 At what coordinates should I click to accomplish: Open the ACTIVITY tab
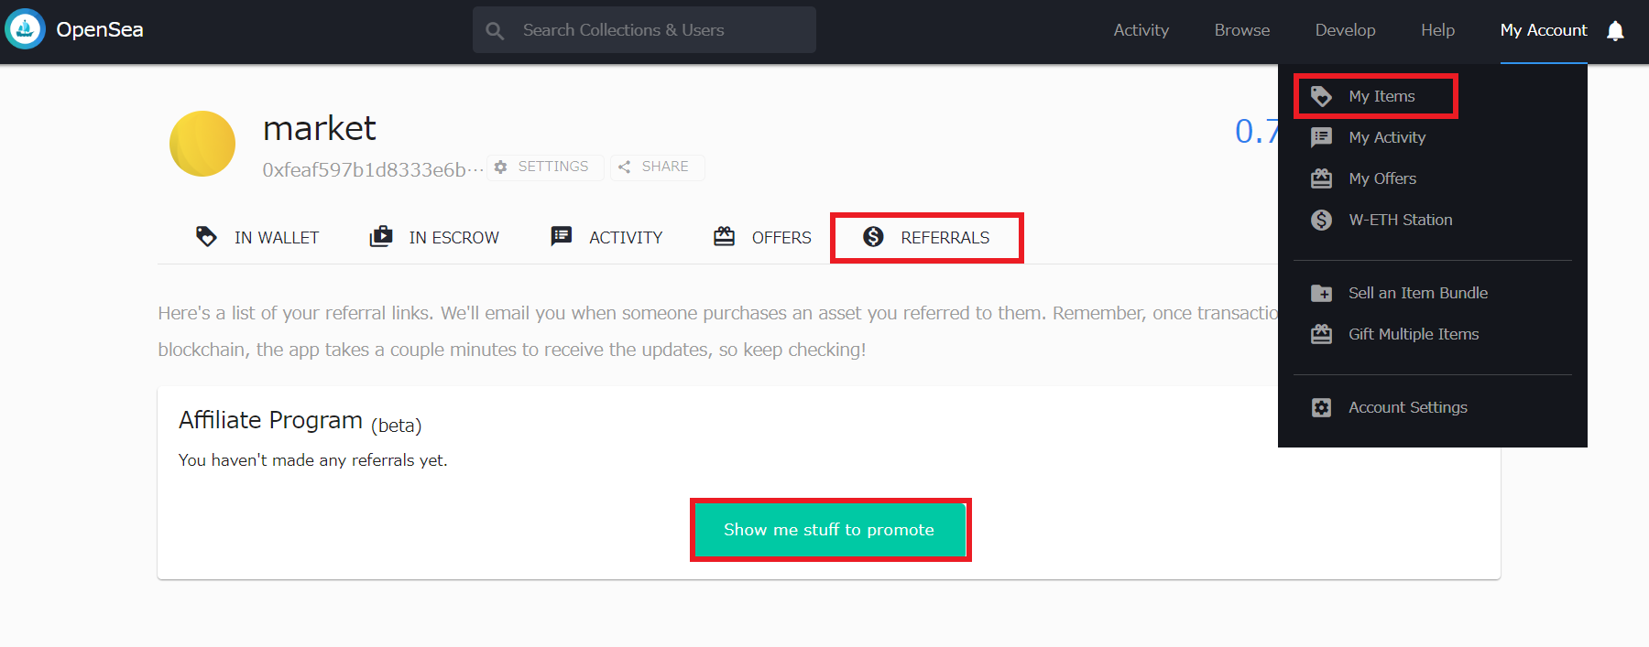pos(606,237)
